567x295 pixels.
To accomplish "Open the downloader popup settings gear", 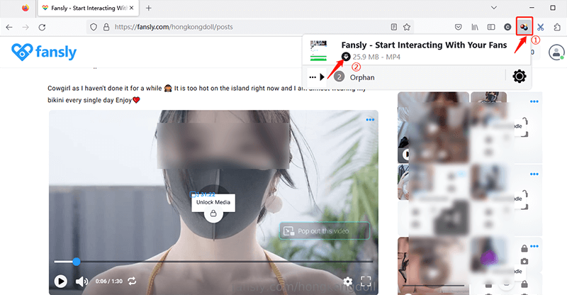I will coord(520,77).
